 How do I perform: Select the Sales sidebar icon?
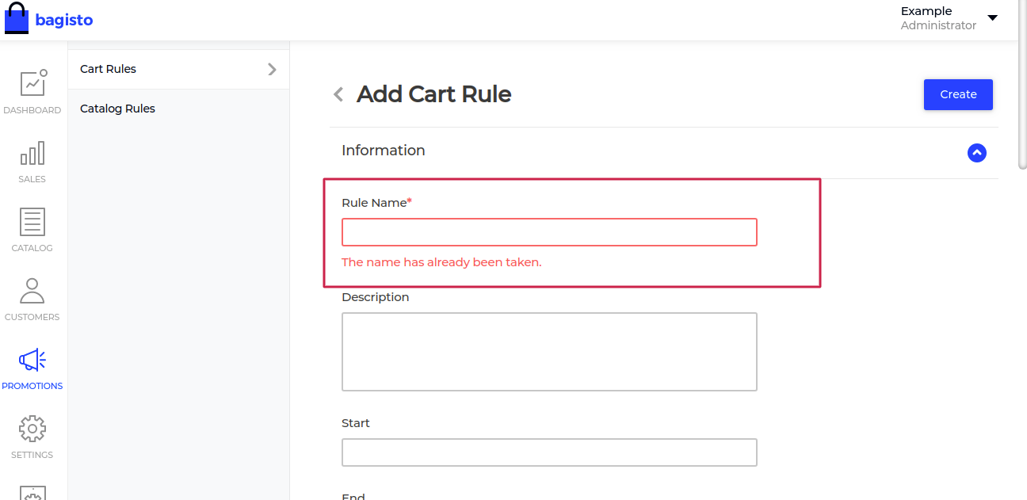[x=32, y=158]
